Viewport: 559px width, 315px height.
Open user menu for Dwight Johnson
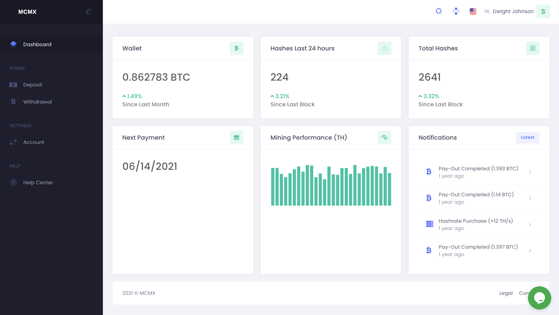pyautogui.click(x=543, y=12)
